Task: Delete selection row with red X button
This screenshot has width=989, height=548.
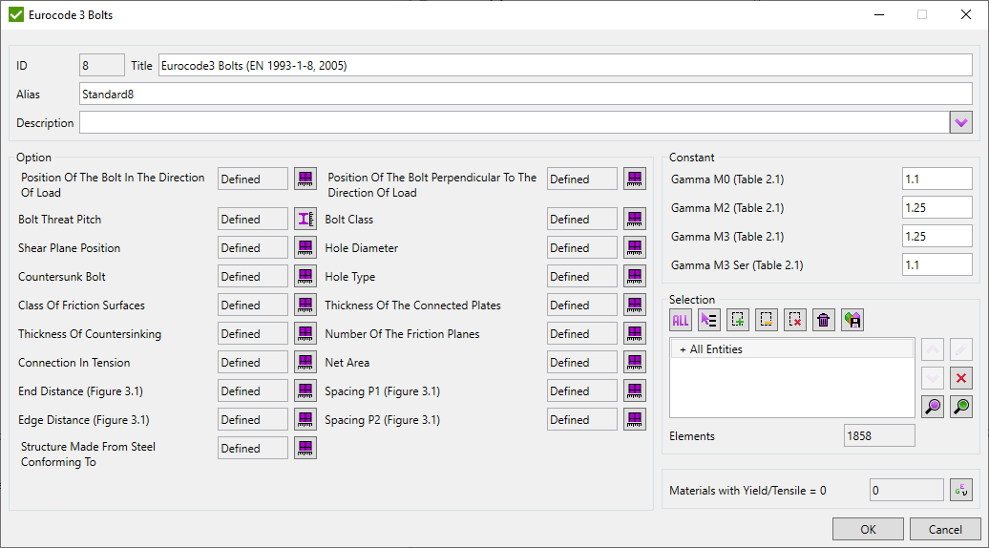Action: pyautogui.click(x=961, y=378)
